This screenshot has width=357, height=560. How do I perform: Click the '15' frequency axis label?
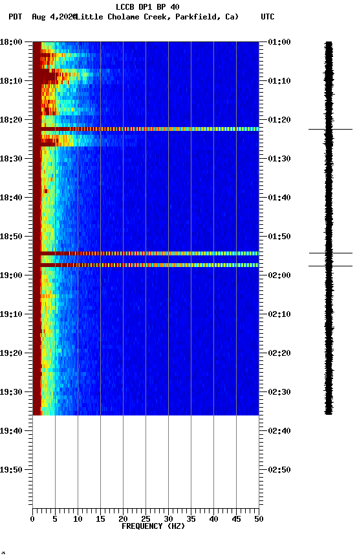click(x=100, y=519)
